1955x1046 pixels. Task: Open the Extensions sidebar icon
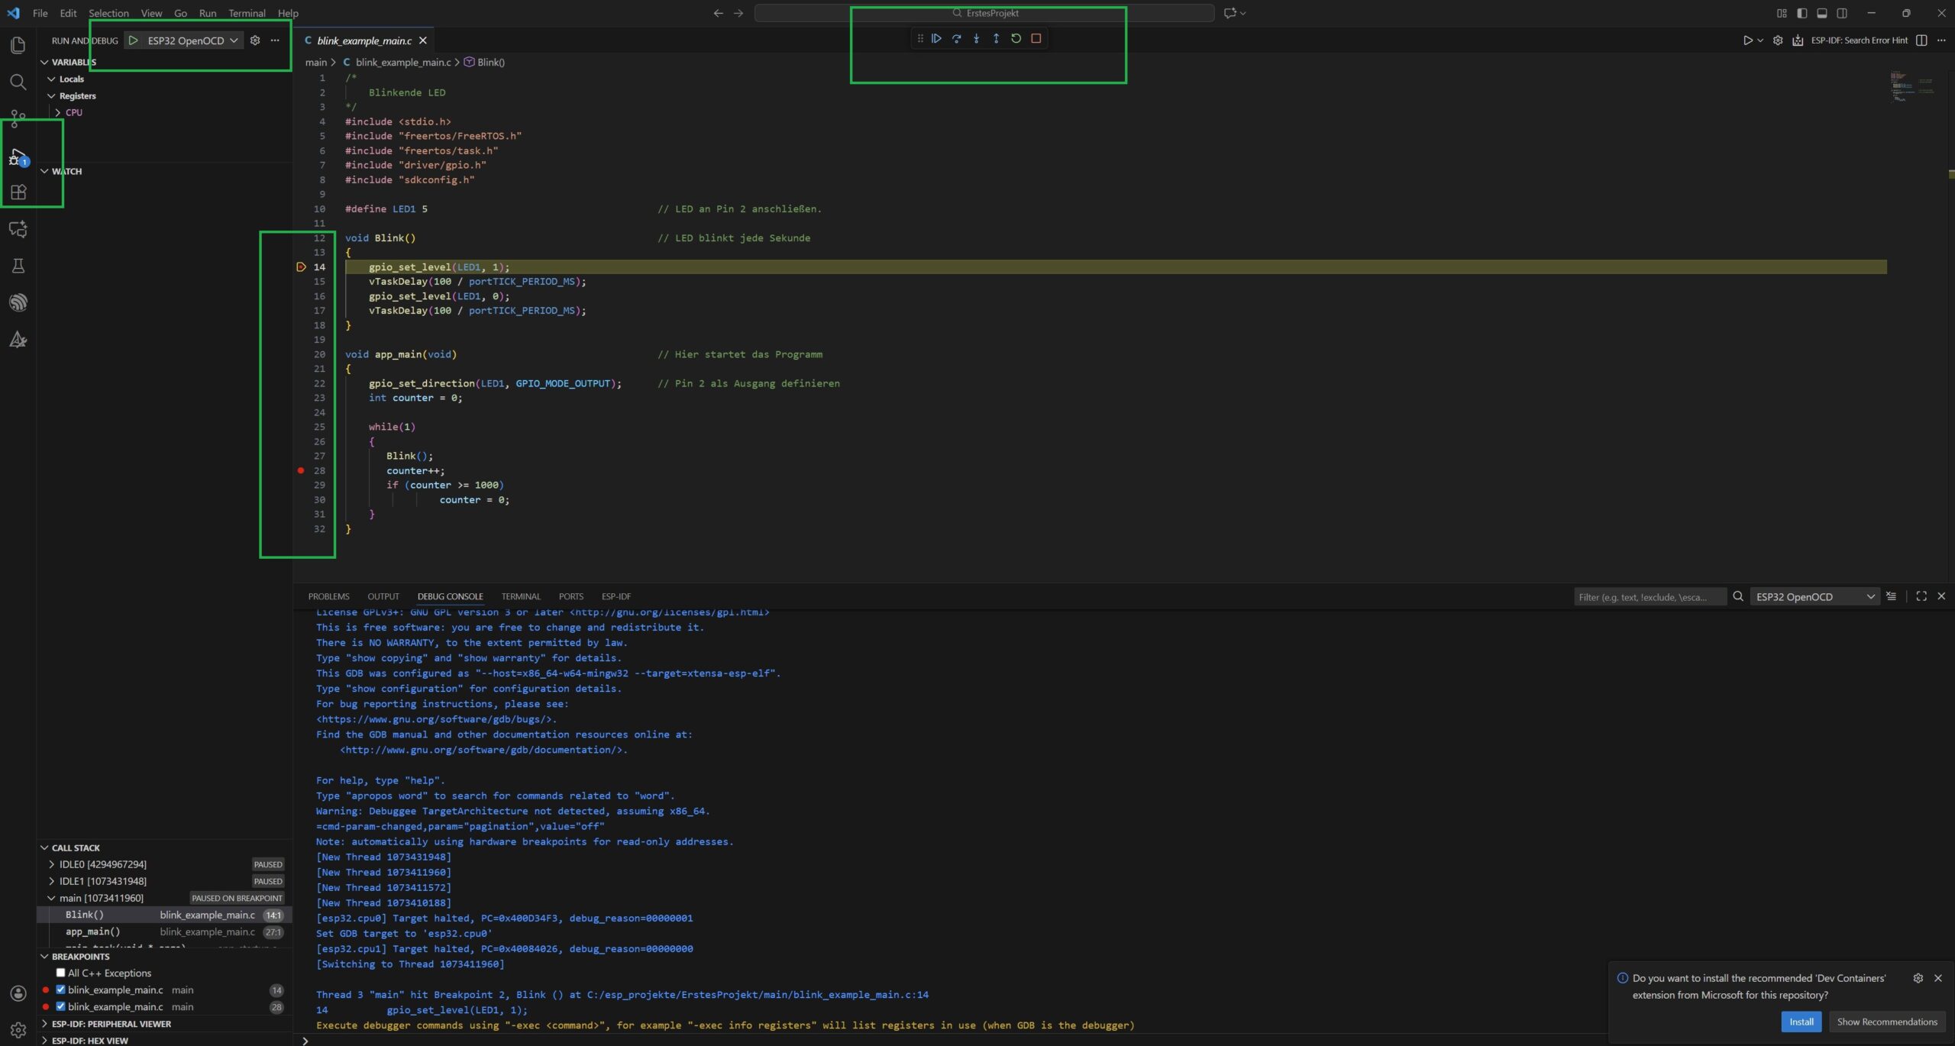click(18, 192)
